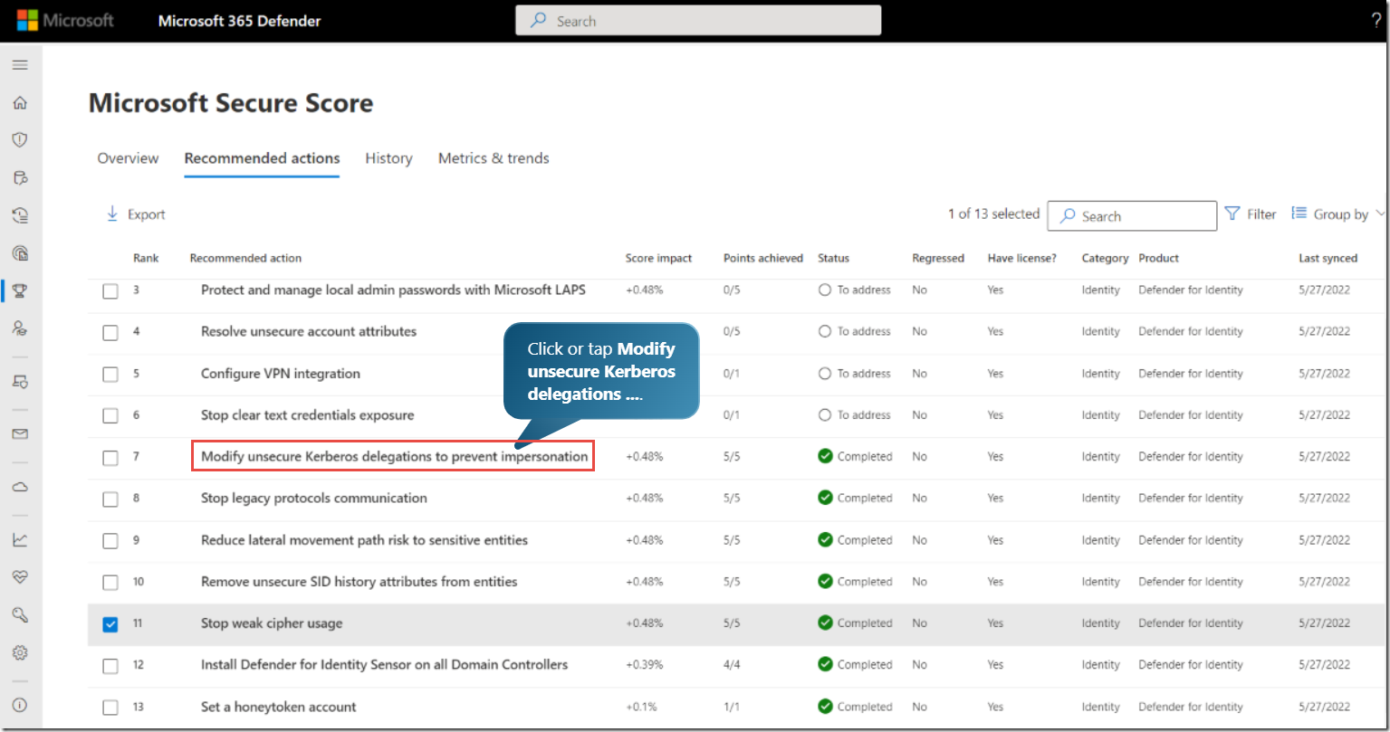Sort by the Points achieved column header
This screenshot has height=732, width=1390.
763,258
